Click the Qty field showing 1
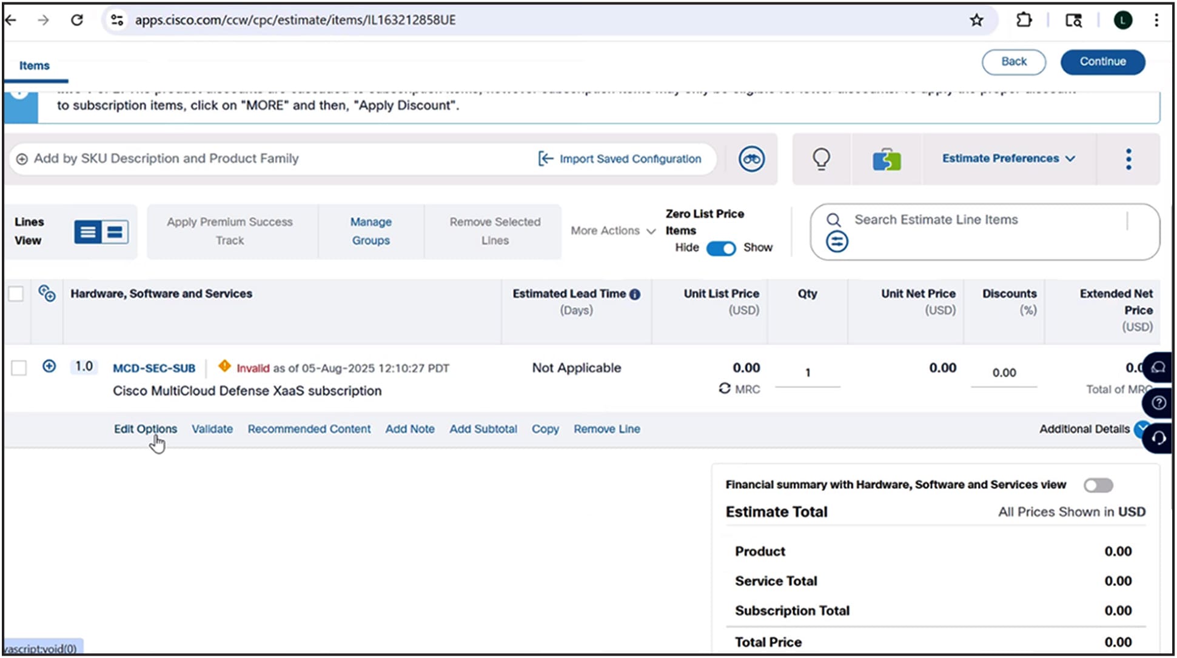The height and width of the screenshot is (658, 1177). point(807,373)
